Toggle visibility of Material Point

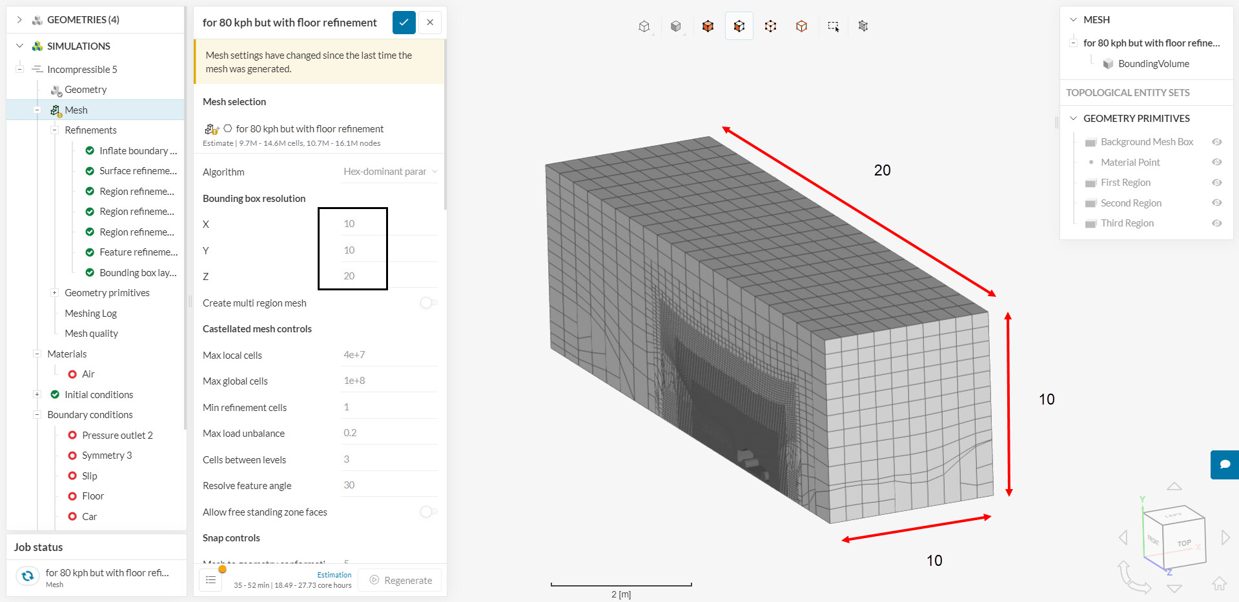pos(1217,162)
